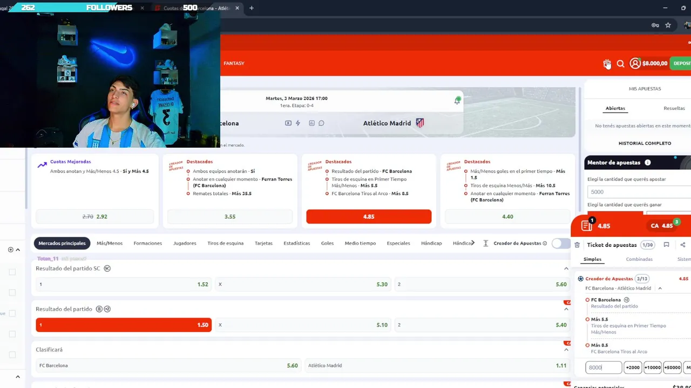
Task: Click the Mentor amount field showing 5000
Action: pyautogui.click(x=639, y=192)
